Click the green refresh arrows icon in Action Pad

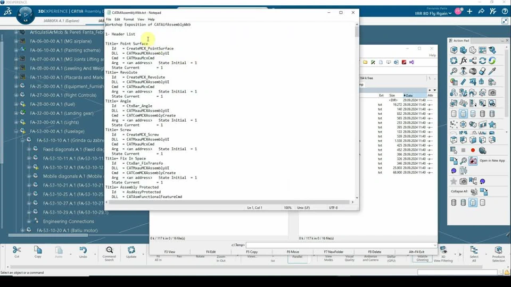(x=492, y=61)
